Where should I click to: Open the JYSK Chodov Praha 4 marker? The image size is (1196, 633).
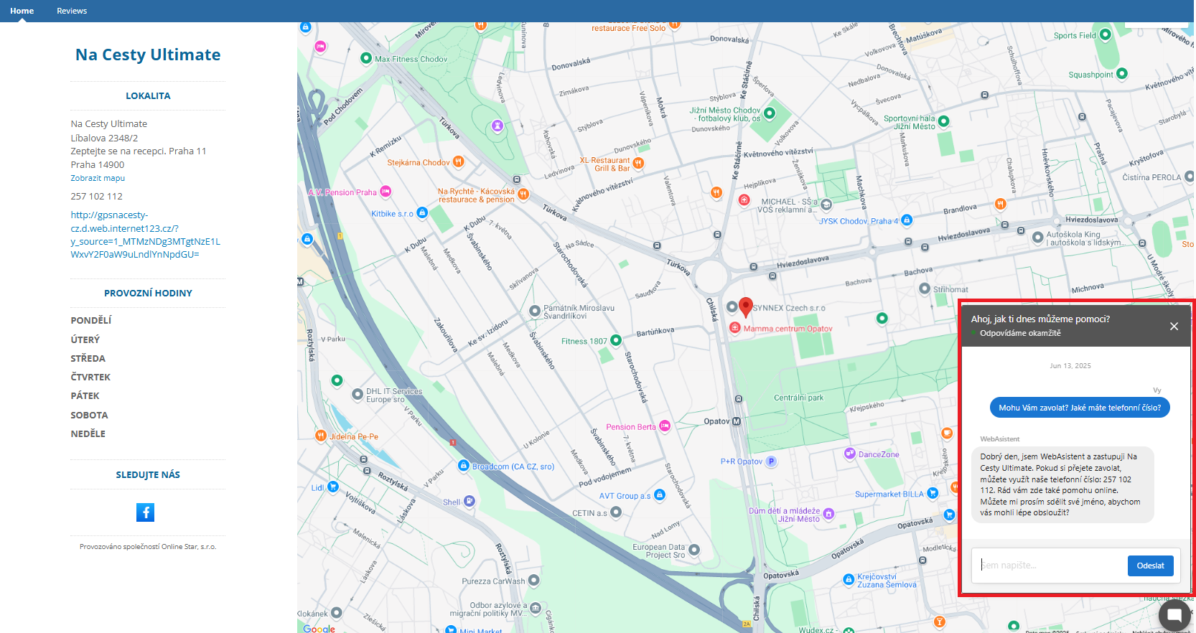click(907, 220)
